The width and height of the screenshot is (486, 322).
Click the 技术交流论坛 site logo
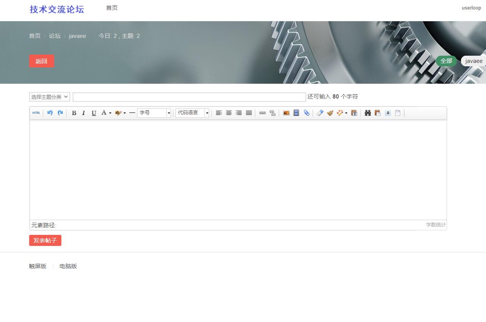(x=57, y=9)
